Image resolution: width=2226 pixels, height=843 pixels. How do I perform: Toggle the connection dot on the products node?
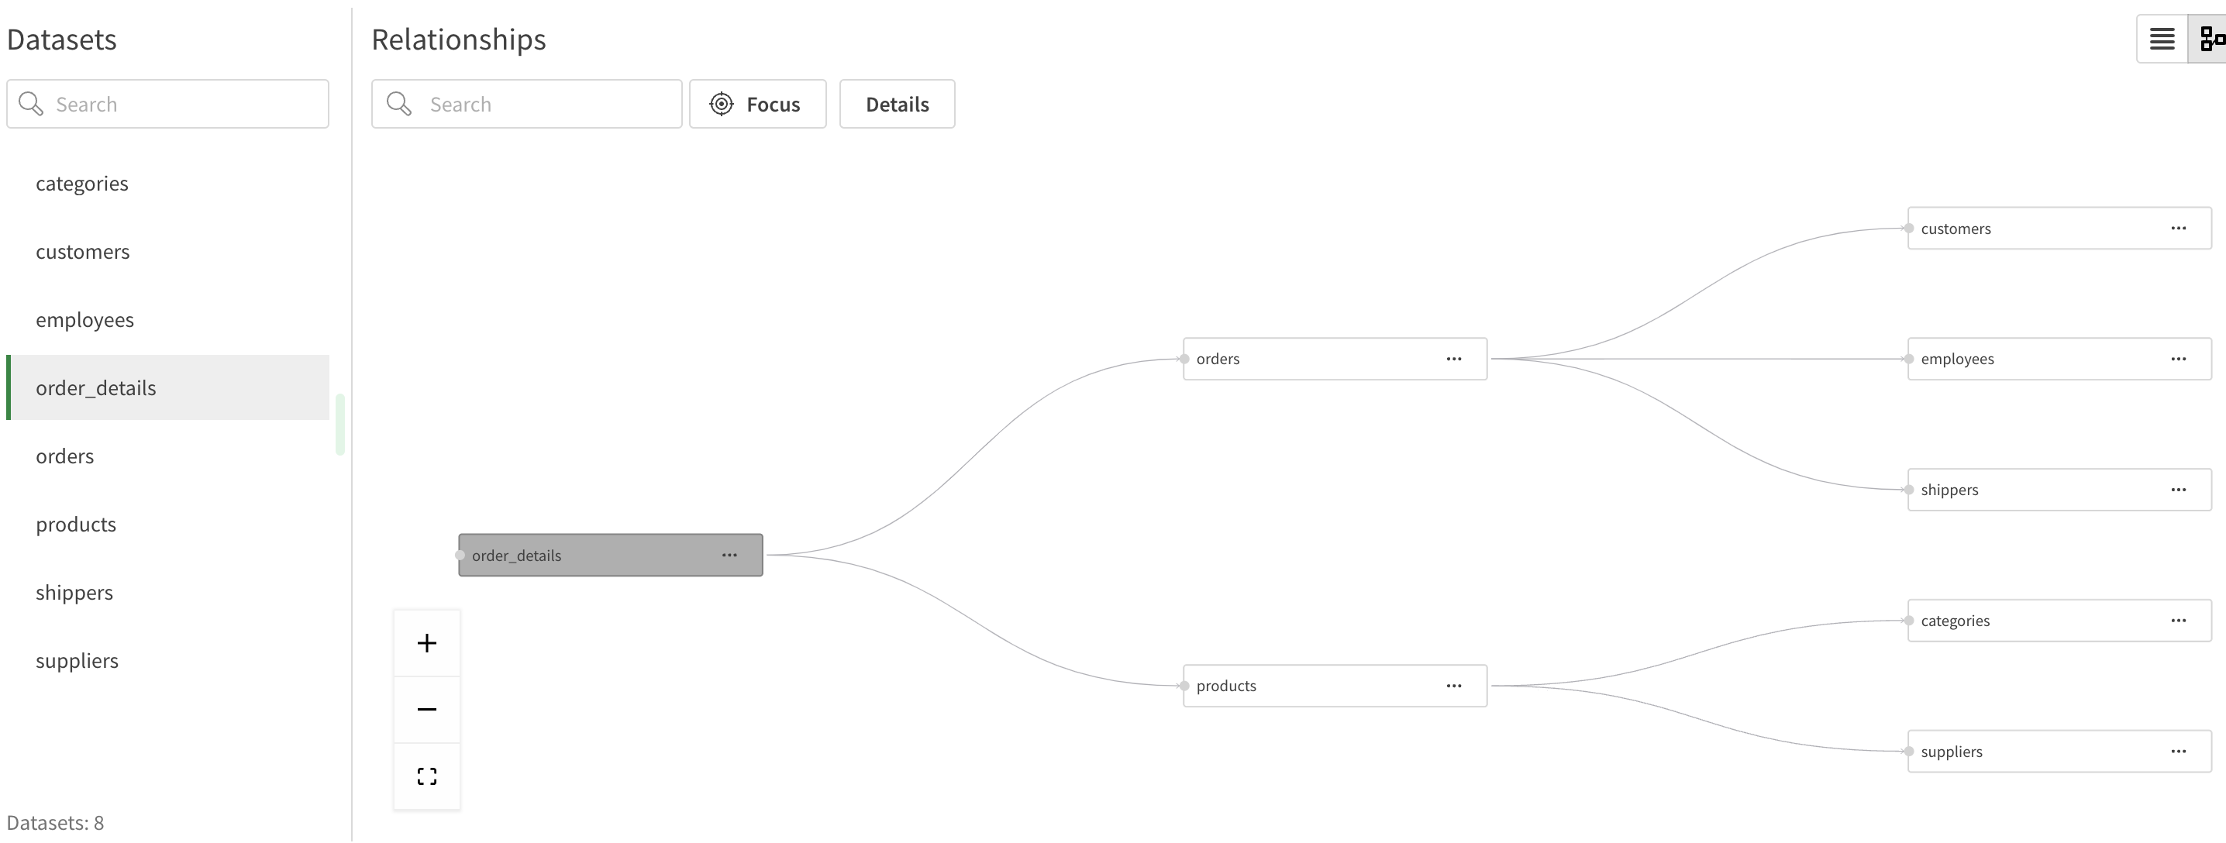tap(1184, 685)
